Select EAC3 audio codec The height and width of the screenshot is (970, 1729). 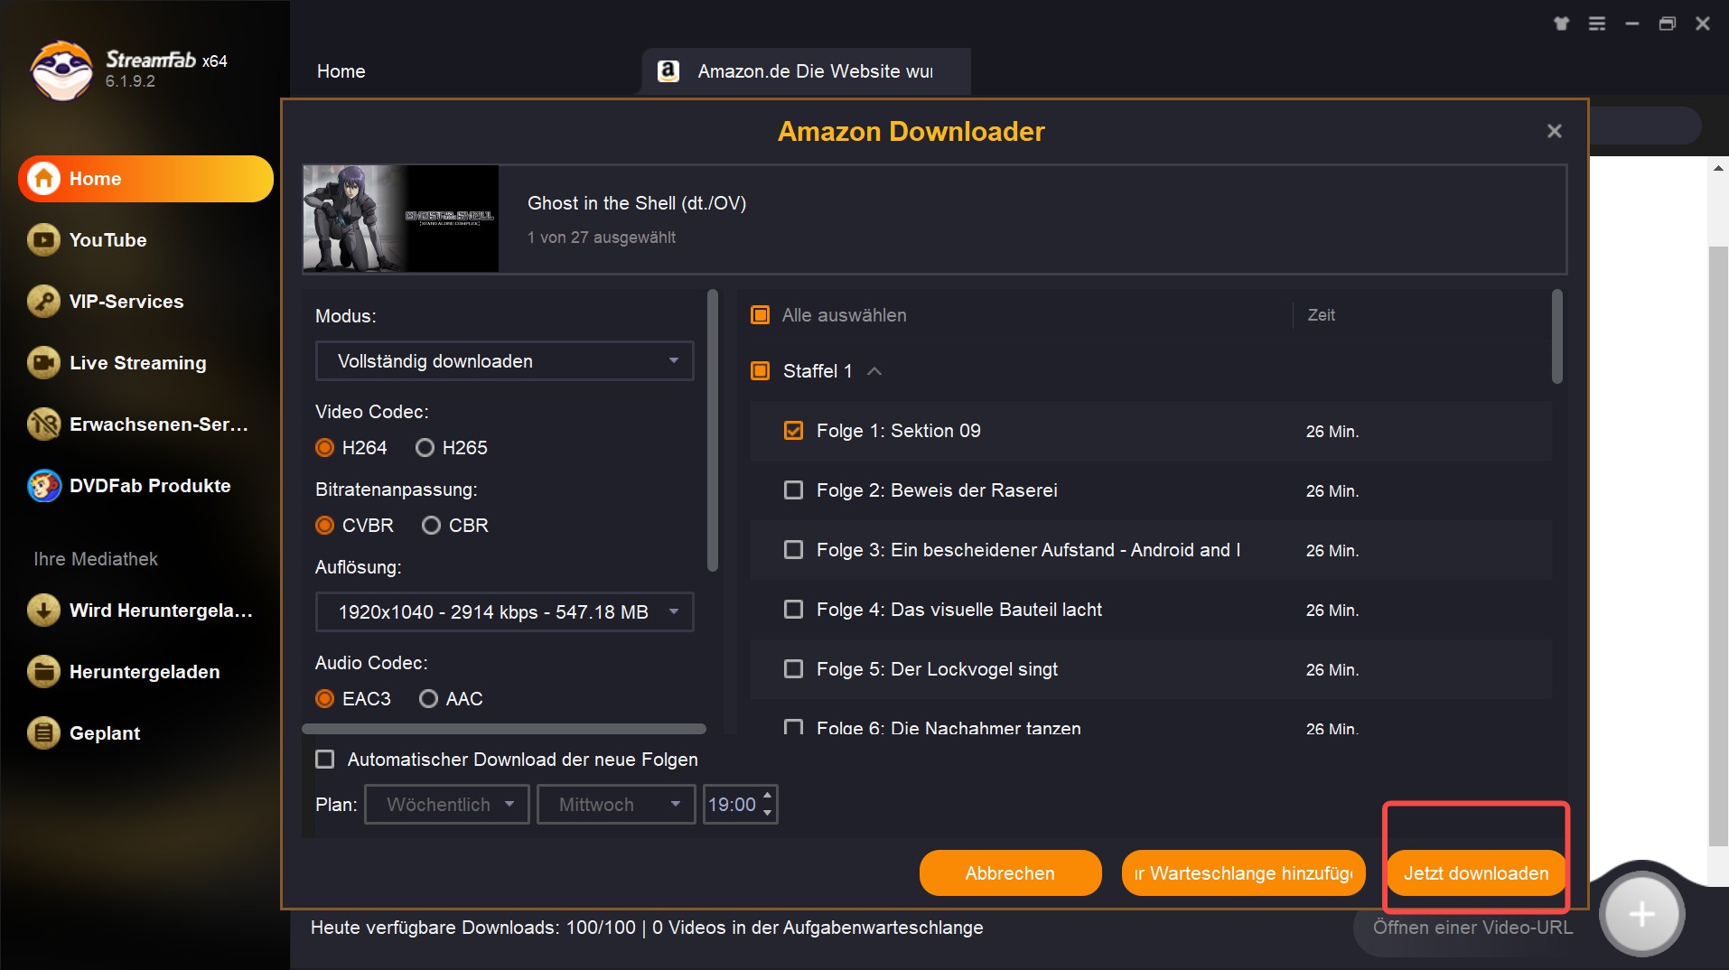(x=325, y=699)
